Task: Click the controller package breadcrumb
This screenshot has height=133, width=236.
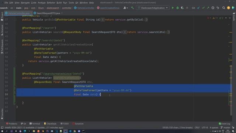Action: pos(67,8)
